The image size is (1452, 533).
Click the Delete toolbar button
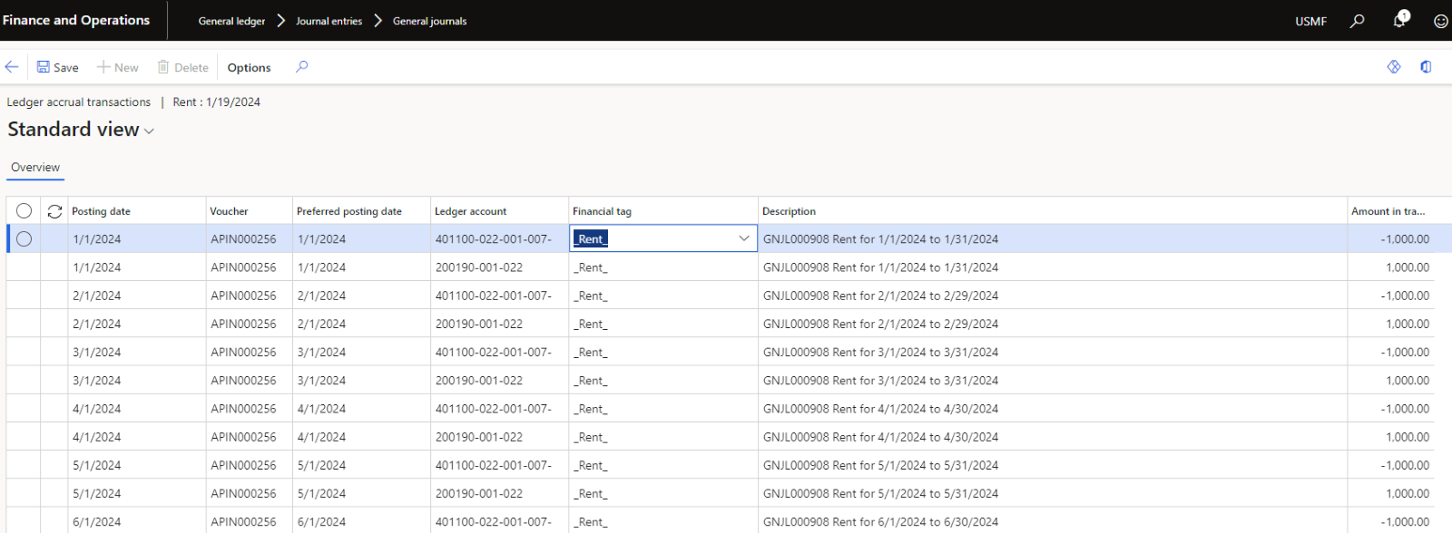(x=183, y=67)
